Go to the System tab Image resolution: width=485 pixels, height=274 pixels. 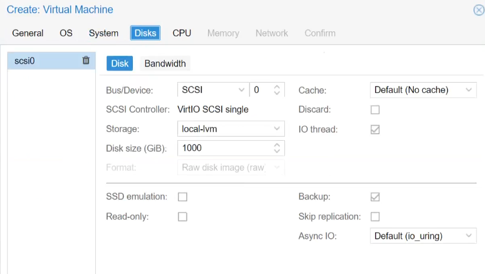[104, 33]
